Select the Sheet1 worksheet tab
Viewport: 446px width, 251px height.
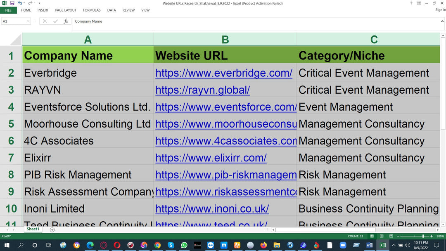point(33,229)
